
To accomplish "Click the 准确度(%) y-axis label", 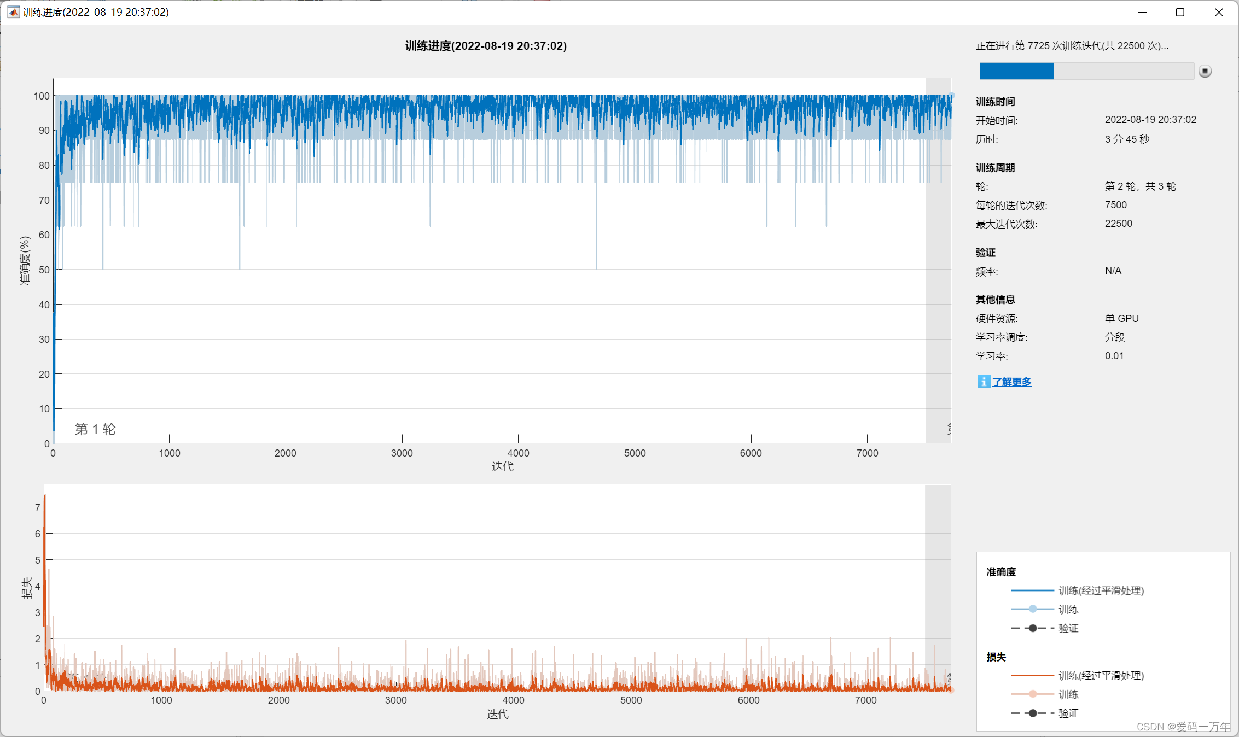I will tap(25, 261).
